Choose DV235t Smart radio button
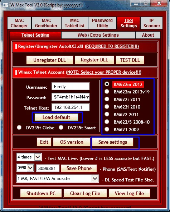Viewport: 170px width, 212px height. (x=61, y=127)
